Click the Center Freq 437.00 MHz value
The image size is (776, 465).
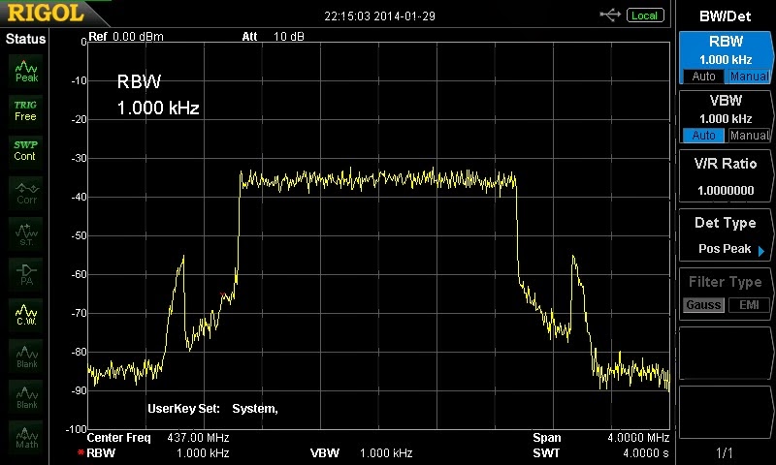[198, 437]
